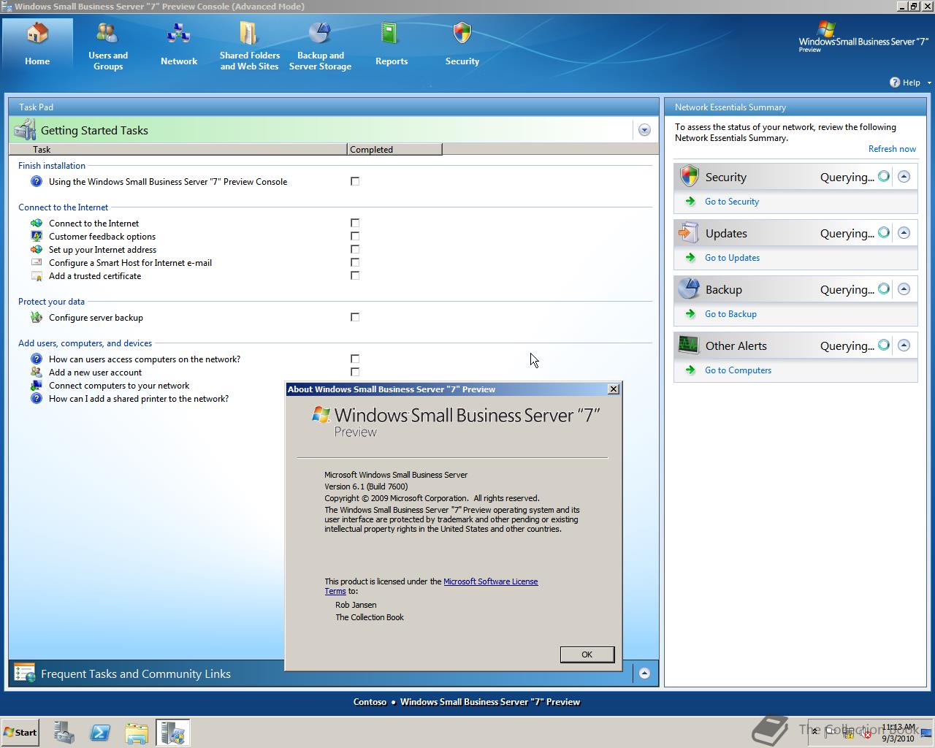935x748 pixels.
Task: Open 'How can users access computers on the network?'
Action: (x=145, y=359)
